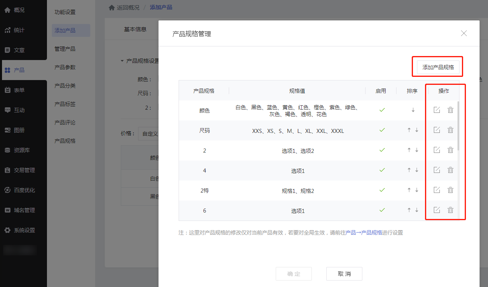This screenshot has width=488, height=287.
Task: Switch to the 基本信息 tab
Action: click(x=135, y=29)
